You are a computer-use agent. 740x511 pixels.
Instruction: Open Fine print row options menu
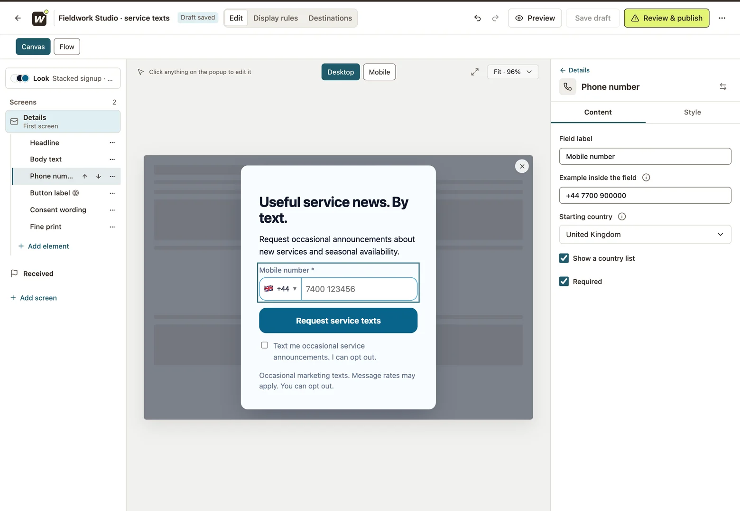(x=112, y=227)
